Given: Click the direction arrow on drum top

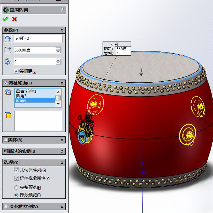Looking at the screenshot, I should pos(141,72).
